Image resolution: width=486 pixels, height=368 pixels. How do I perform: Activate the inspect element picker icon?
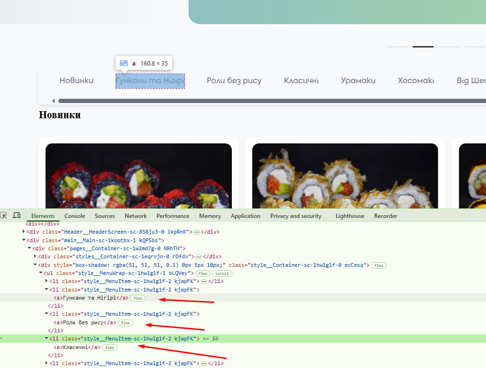point(3,215)
